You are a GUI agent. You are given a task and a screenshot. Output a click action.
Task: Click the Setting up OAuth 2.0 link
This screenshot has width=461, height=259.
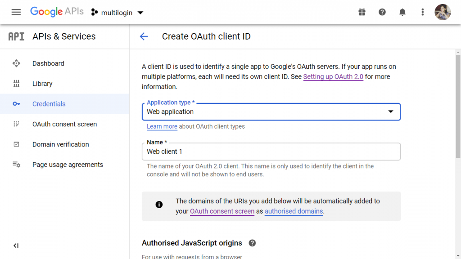[x=333, y=77]
